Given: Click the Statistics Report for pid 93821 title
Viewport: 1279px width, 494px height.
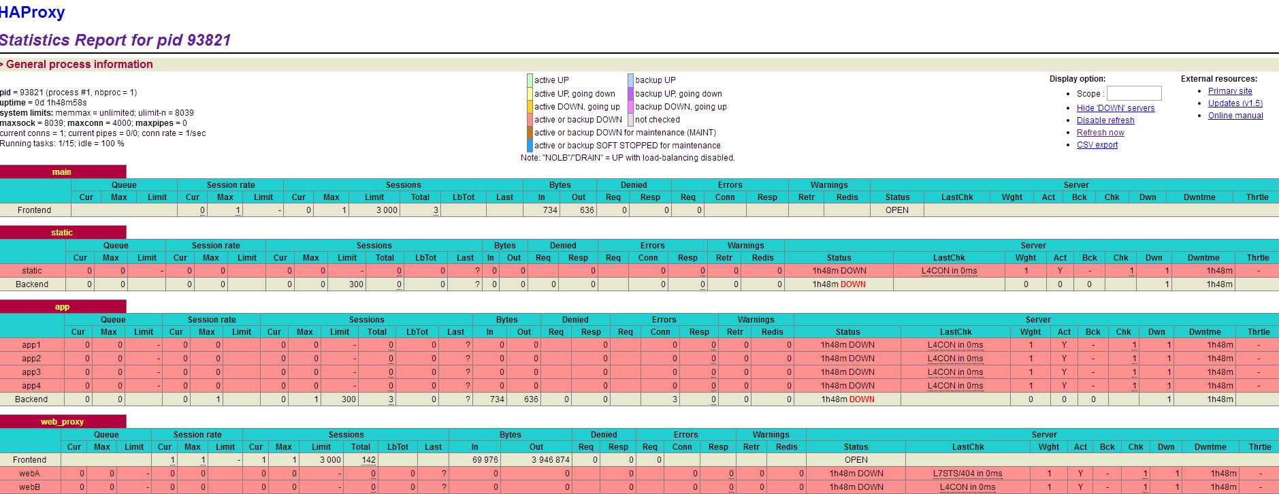Looking at the screenshot, I should (x=116, y=40).
